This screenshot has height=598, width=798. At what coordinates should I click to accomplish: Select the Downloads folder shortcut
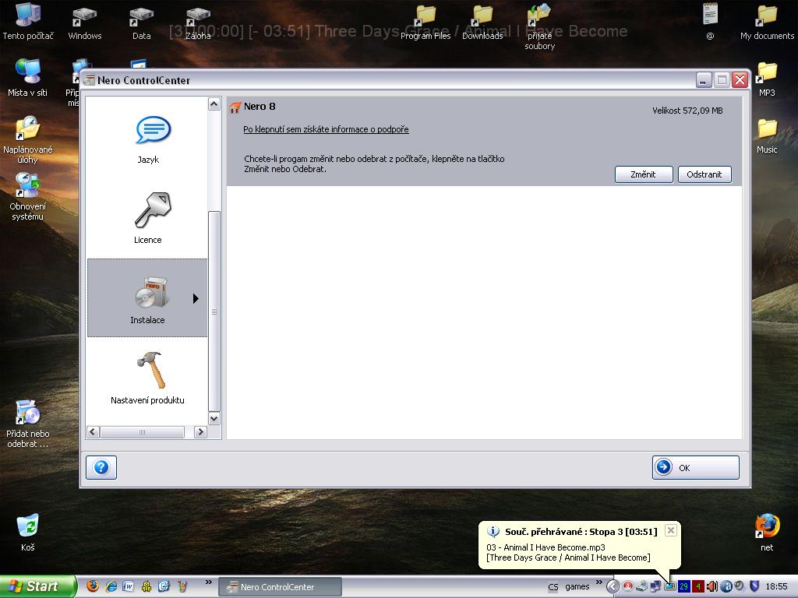(482, 23)
